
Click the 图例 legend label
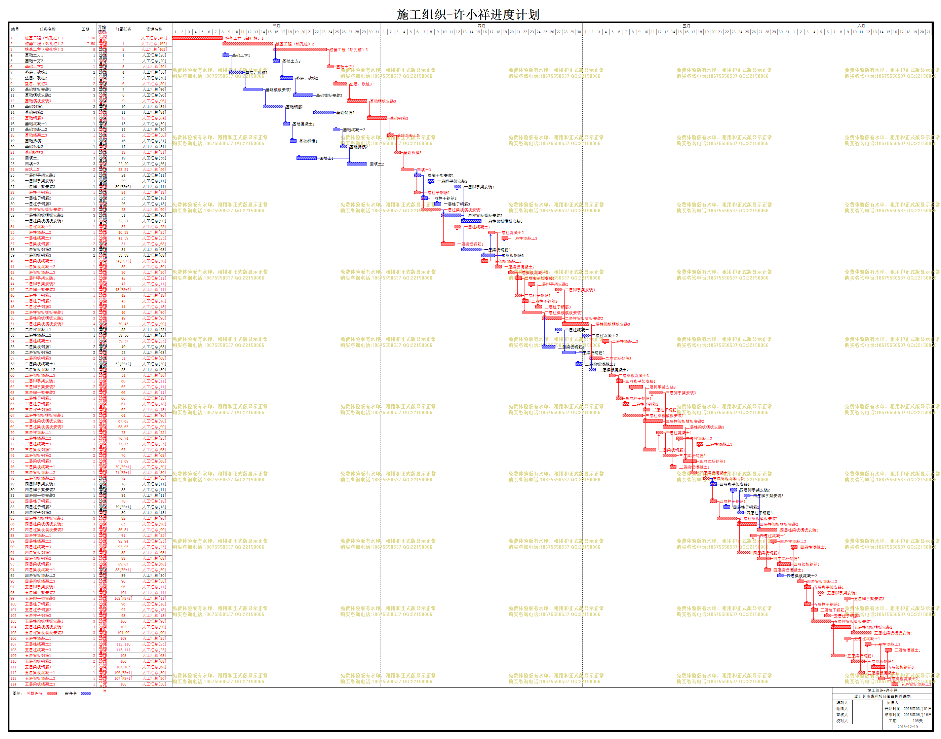tap(17, 694)
